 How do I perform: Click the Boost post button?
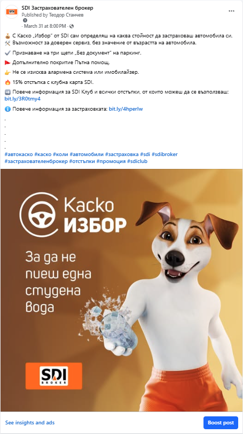pos(221,423)
